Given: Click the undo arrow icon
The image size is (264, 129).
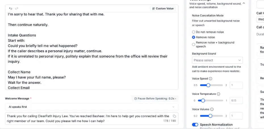Looking at the screenshot, I should coord(11,8).
